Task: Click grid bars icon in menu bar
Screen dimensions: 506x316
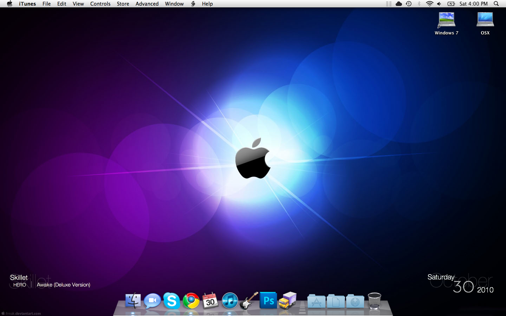Action: [x=389, y=4]
